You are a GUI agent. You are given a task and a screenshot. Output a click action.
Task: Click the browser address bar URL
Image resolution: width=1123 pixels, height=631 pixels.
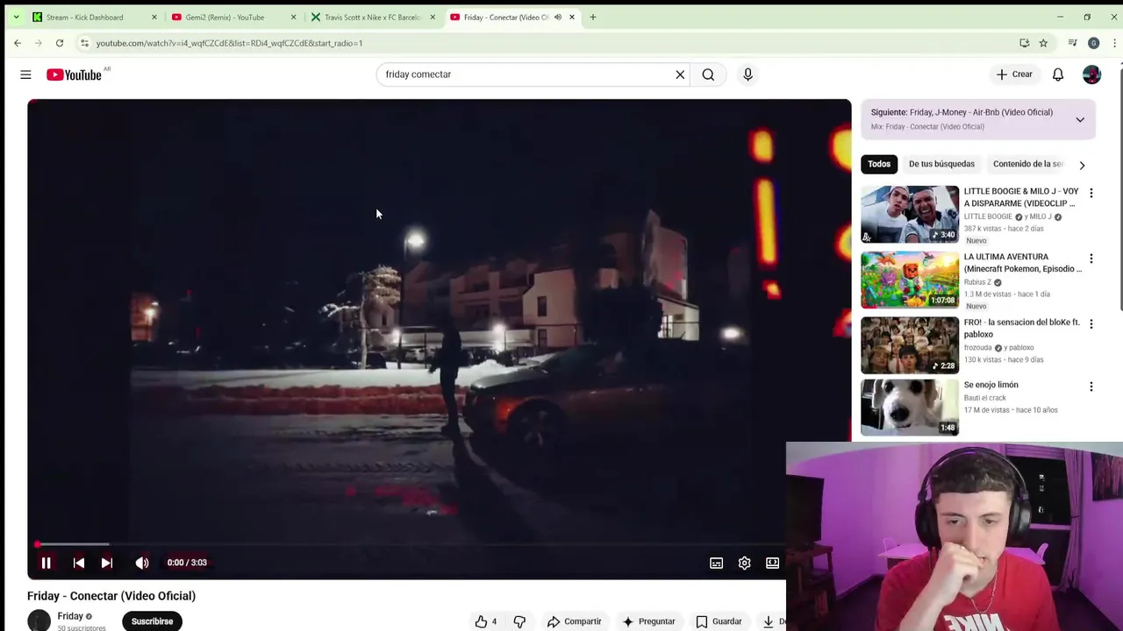[x=229, y=43]
